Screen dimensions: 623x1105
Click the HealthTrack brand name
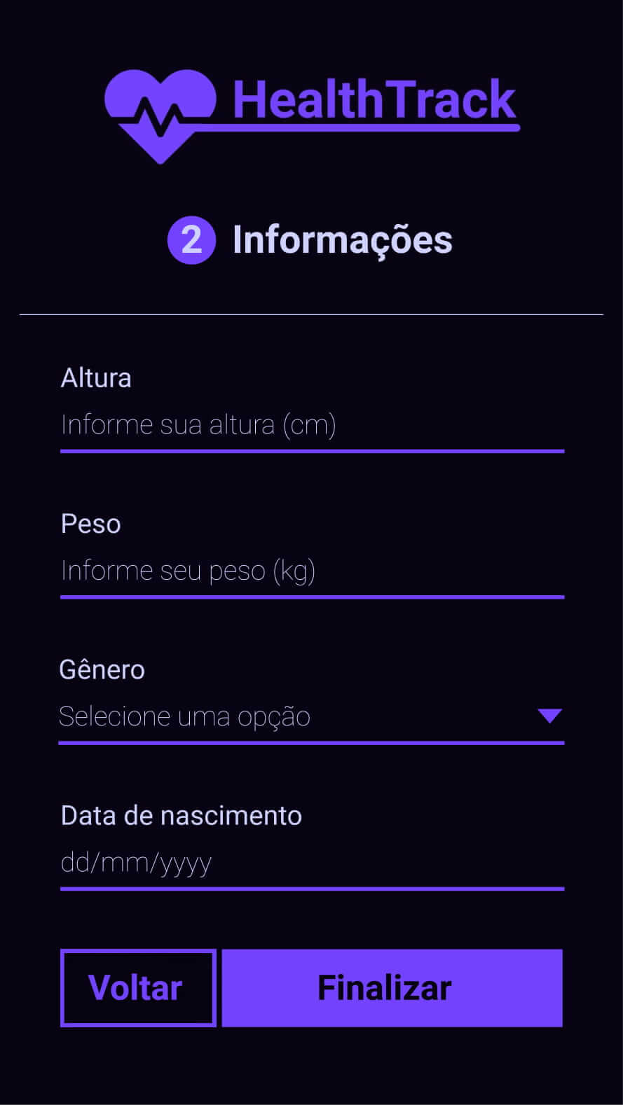[x=374, y=99]
